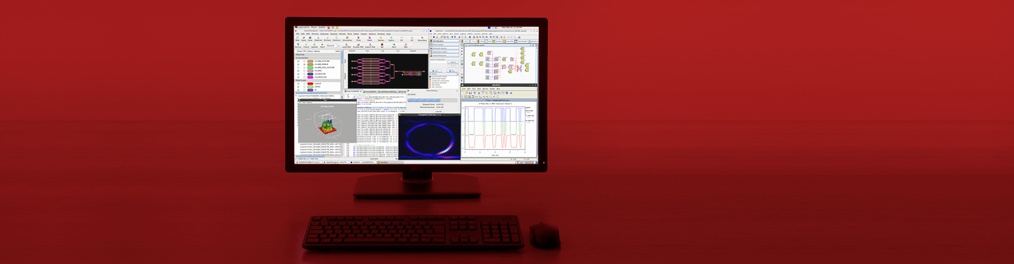Open the PDK menu in OptoDesigner

(x=308, y=34)
